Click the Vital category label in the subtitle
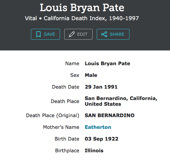 (x=31, y=18)
